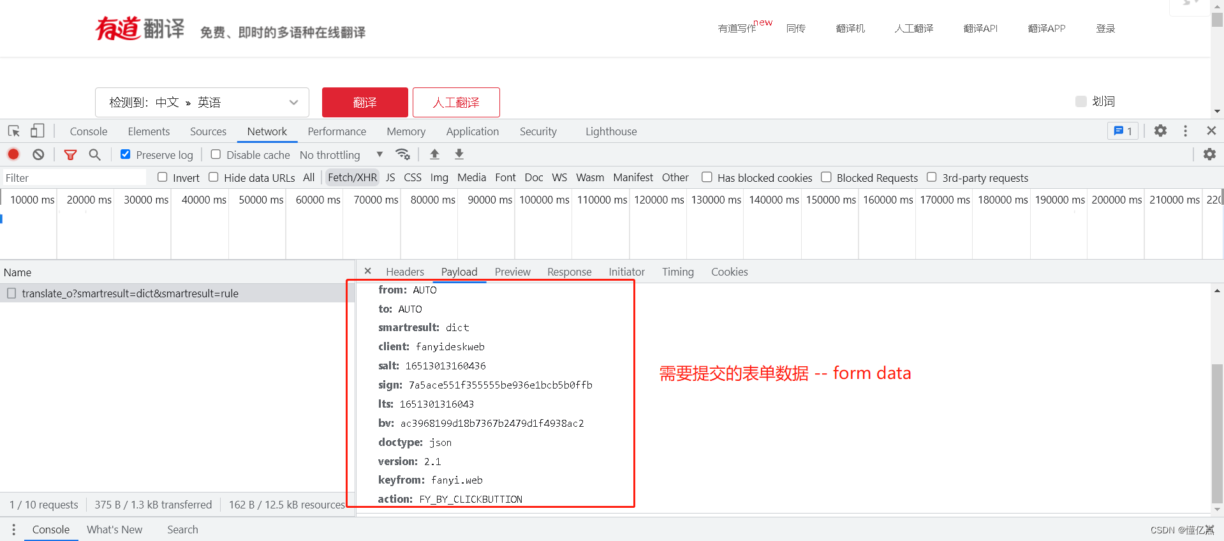Open the Memory tab
Viewport: 1224px width, 541px height.
coord(406,131)
